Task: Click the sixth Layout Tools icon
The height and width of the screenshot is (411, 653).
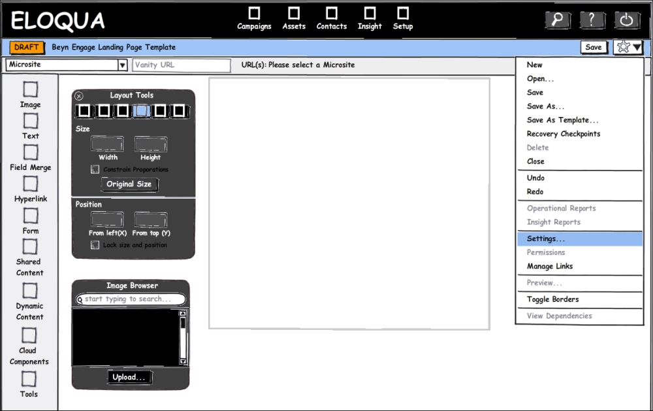Action: 179,111
